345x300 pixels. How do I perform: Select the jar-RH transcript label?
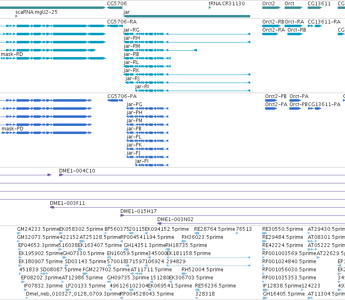[132, 38]
